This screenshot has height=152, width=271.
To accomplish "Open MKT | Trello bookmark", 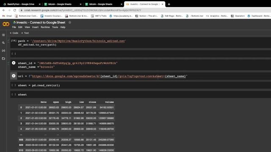I will [99, 16].
